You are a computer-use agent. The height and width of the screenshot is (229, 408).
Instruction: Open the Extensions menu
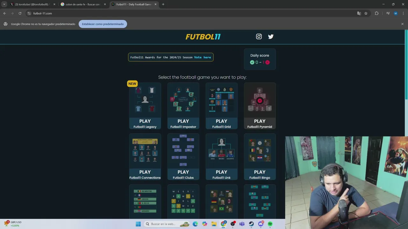(x=377, y=13)
